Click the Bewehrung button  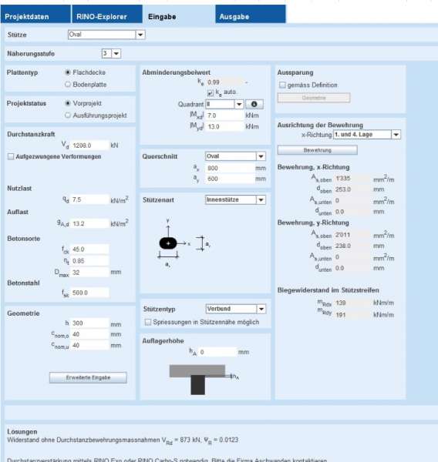(x=317, y=150)
